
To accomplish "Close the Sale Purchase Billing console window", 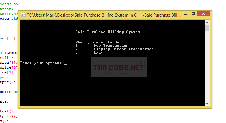I will pyautogui.click(x=203, y=14).
